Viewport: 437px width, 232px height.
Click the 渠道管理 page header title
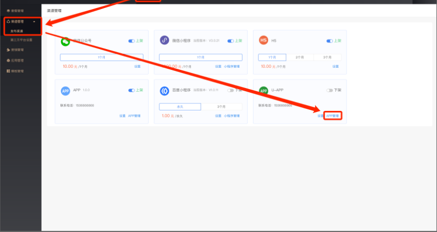click(x=54, y=11)
